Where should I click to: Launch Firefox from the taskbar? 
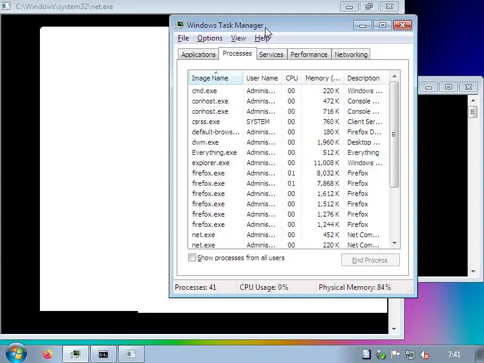(x=48, y=354)
